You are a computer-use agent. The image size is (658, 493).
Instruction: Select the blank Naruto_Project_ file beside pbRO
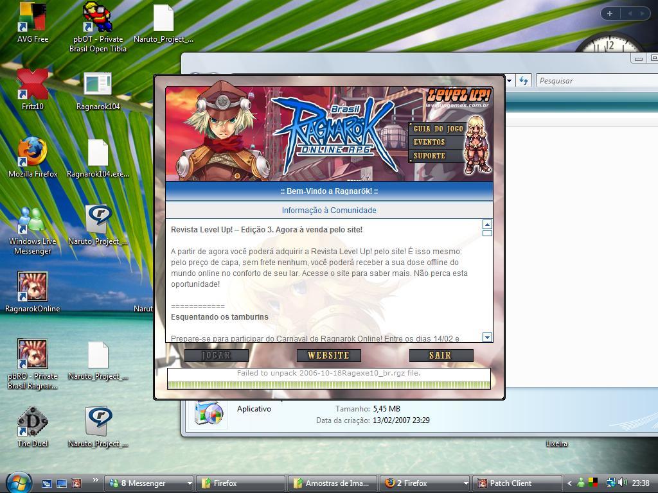(98, 361)
